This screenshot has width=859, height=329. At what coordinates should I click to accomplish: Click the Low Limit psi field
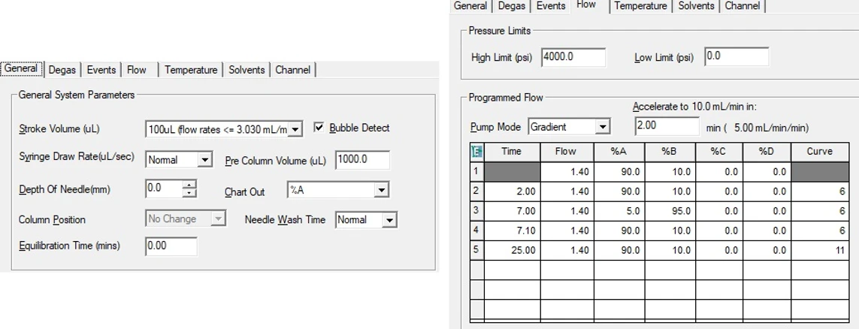(x=736, y=57)
